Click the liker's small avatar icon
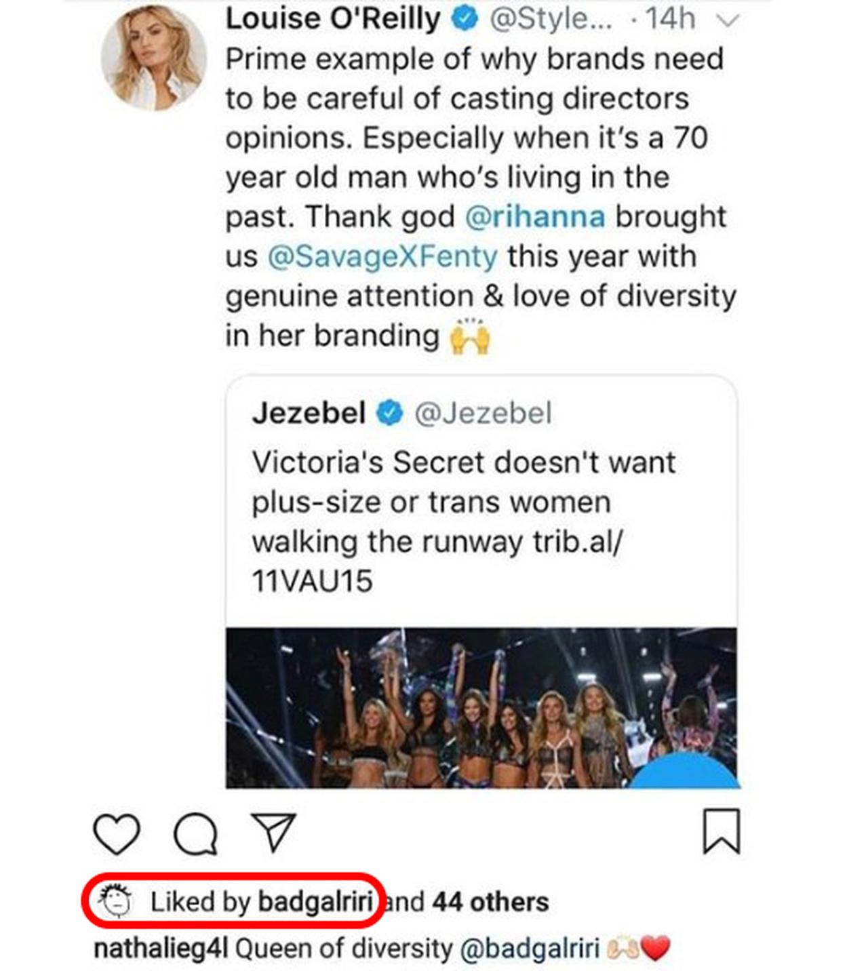This screenshot has height=971, width=868. coord(116,900)
